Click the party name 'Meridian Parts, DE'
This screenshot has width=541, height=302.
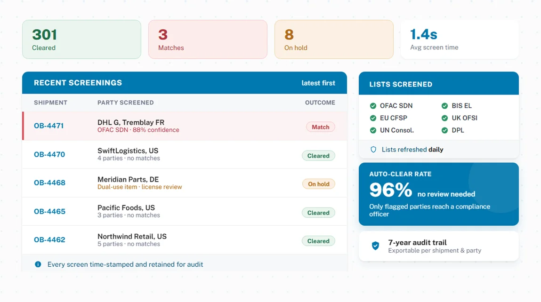coord(128,179)
